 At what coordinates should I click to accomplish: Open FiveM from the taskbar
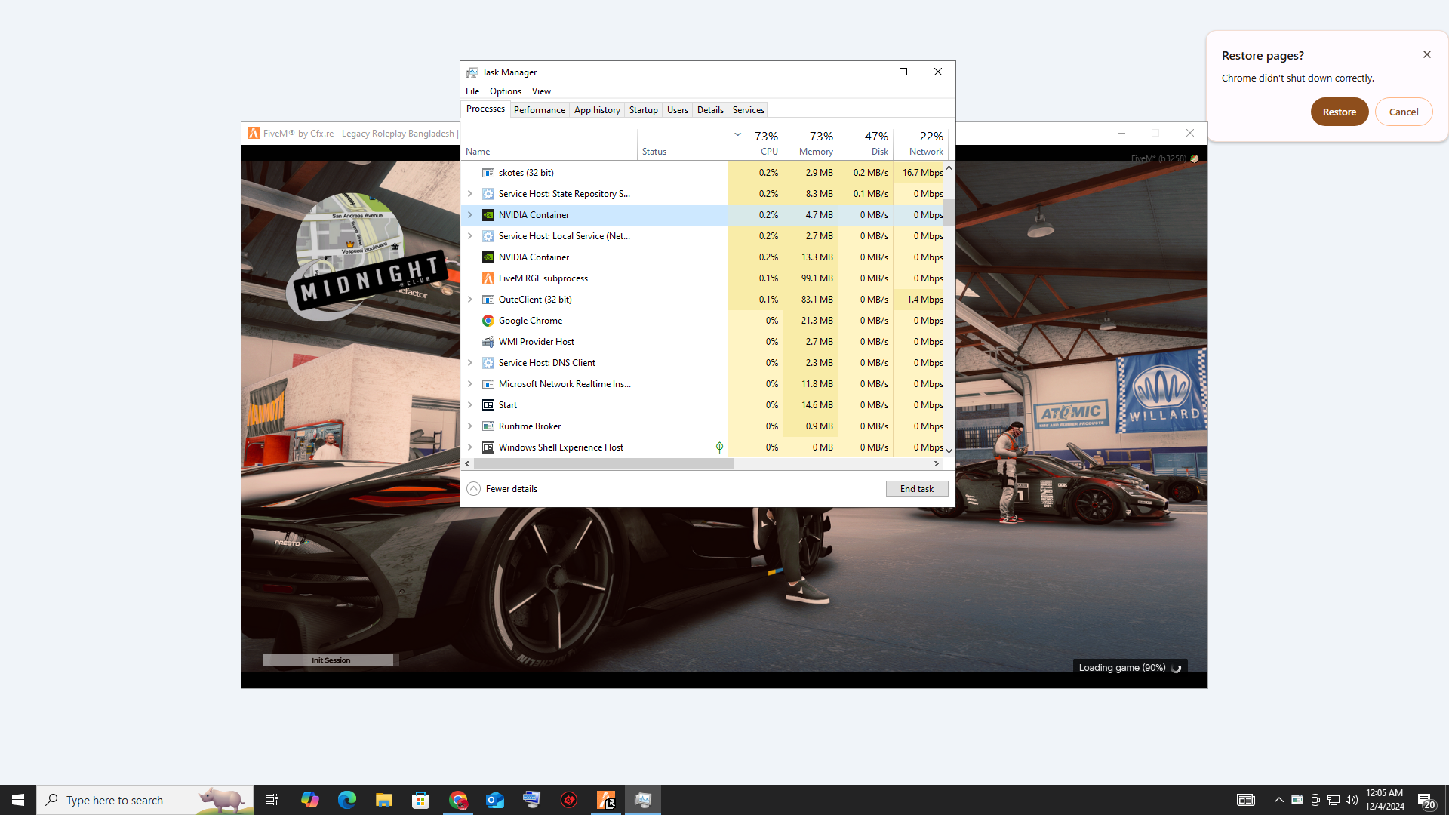[x=606, y=800]
